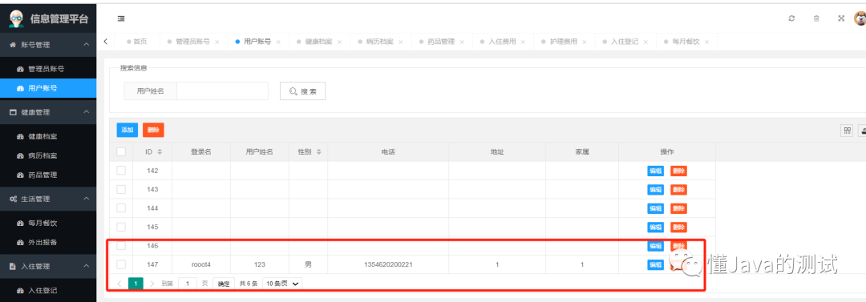The image size is (866, 302).
Task: Click the phone number 1354620200221
Action: coord(388,264)
